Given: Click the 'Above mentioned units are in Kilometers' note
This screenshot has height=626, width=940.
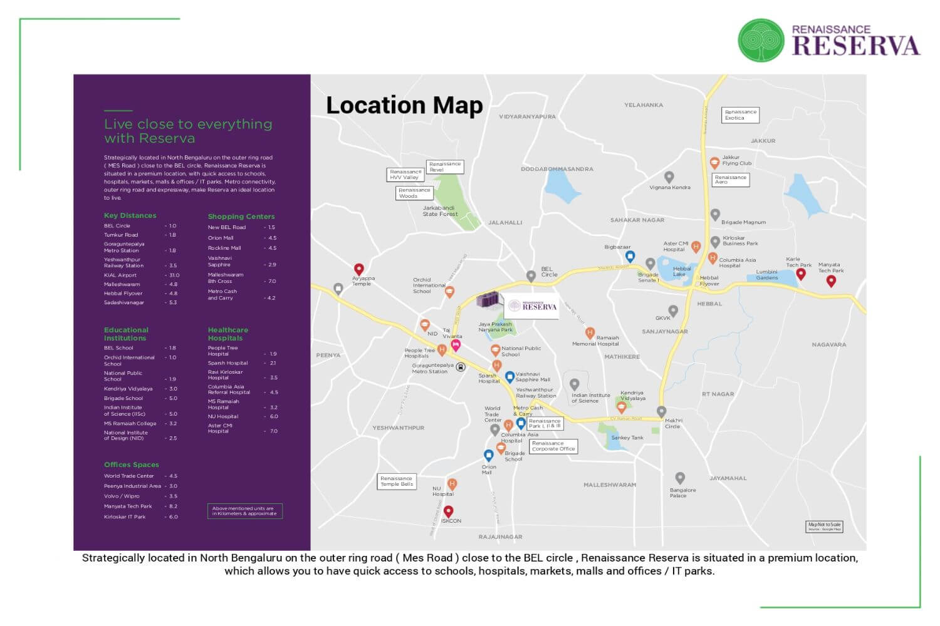Looking at the screenshot, I should click(245, 511).
